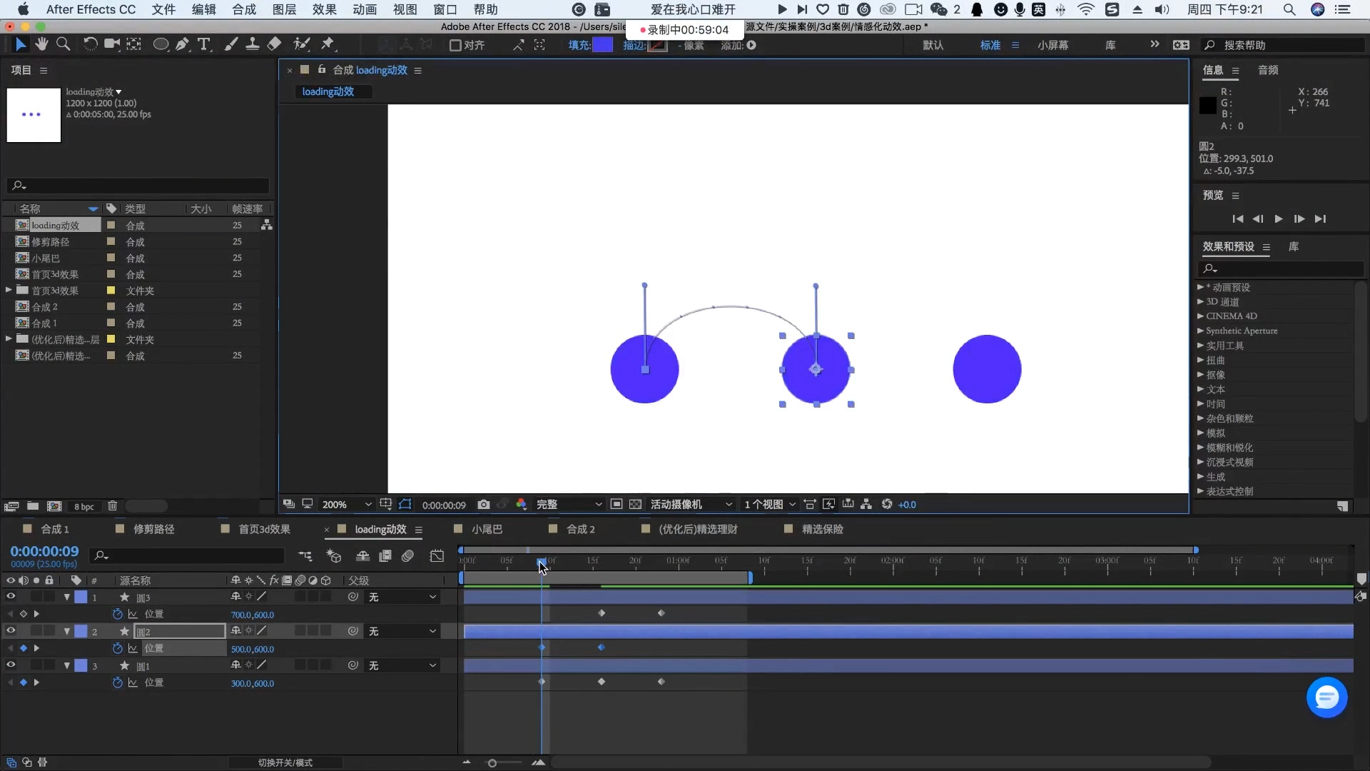Click the 切换开关/模式 button
This screenshot has height=771, width=1370.
pyautogui.click(x=285, y=762)
